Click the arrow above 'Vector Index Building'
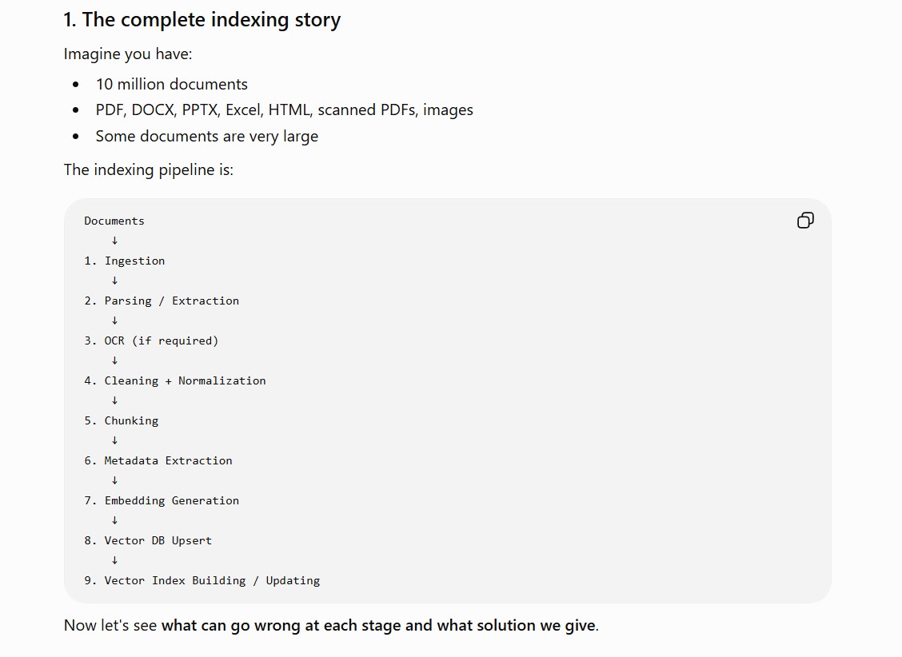The height and width of the screenshot is (657, 902). [x=114, y=559]
